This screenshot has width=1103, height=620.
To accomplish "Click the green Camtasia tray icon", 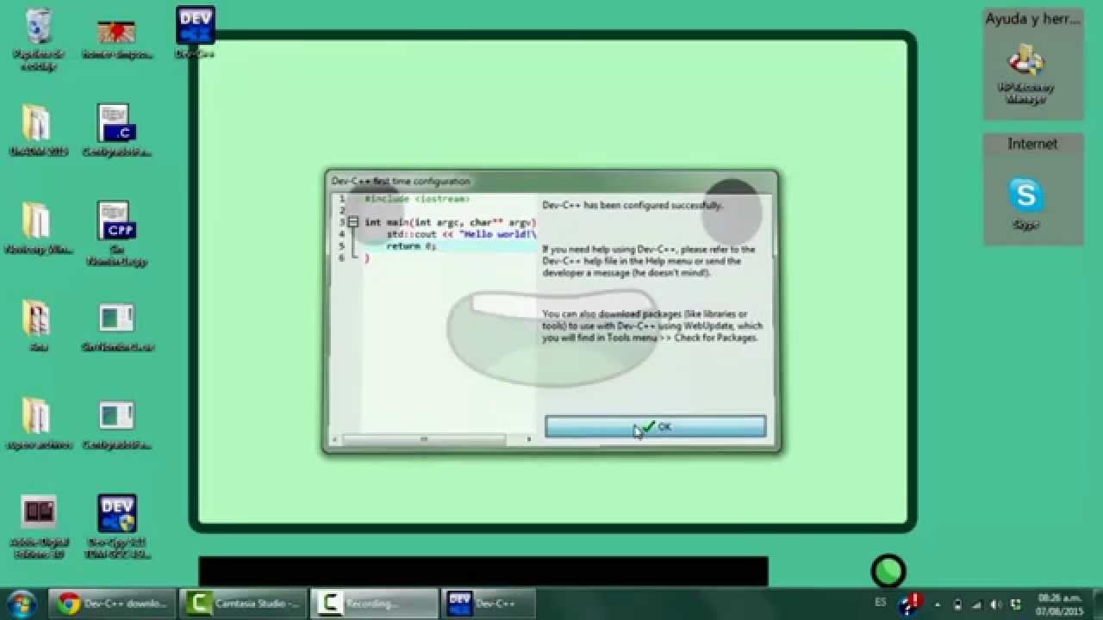I will click(1015, 604).
